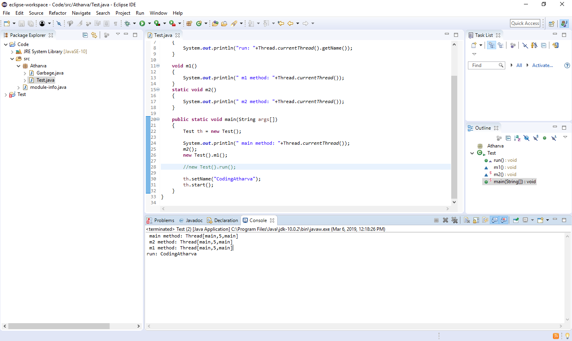
Task: Collapse All in Package Explorer
Action: tap(85, 35)
